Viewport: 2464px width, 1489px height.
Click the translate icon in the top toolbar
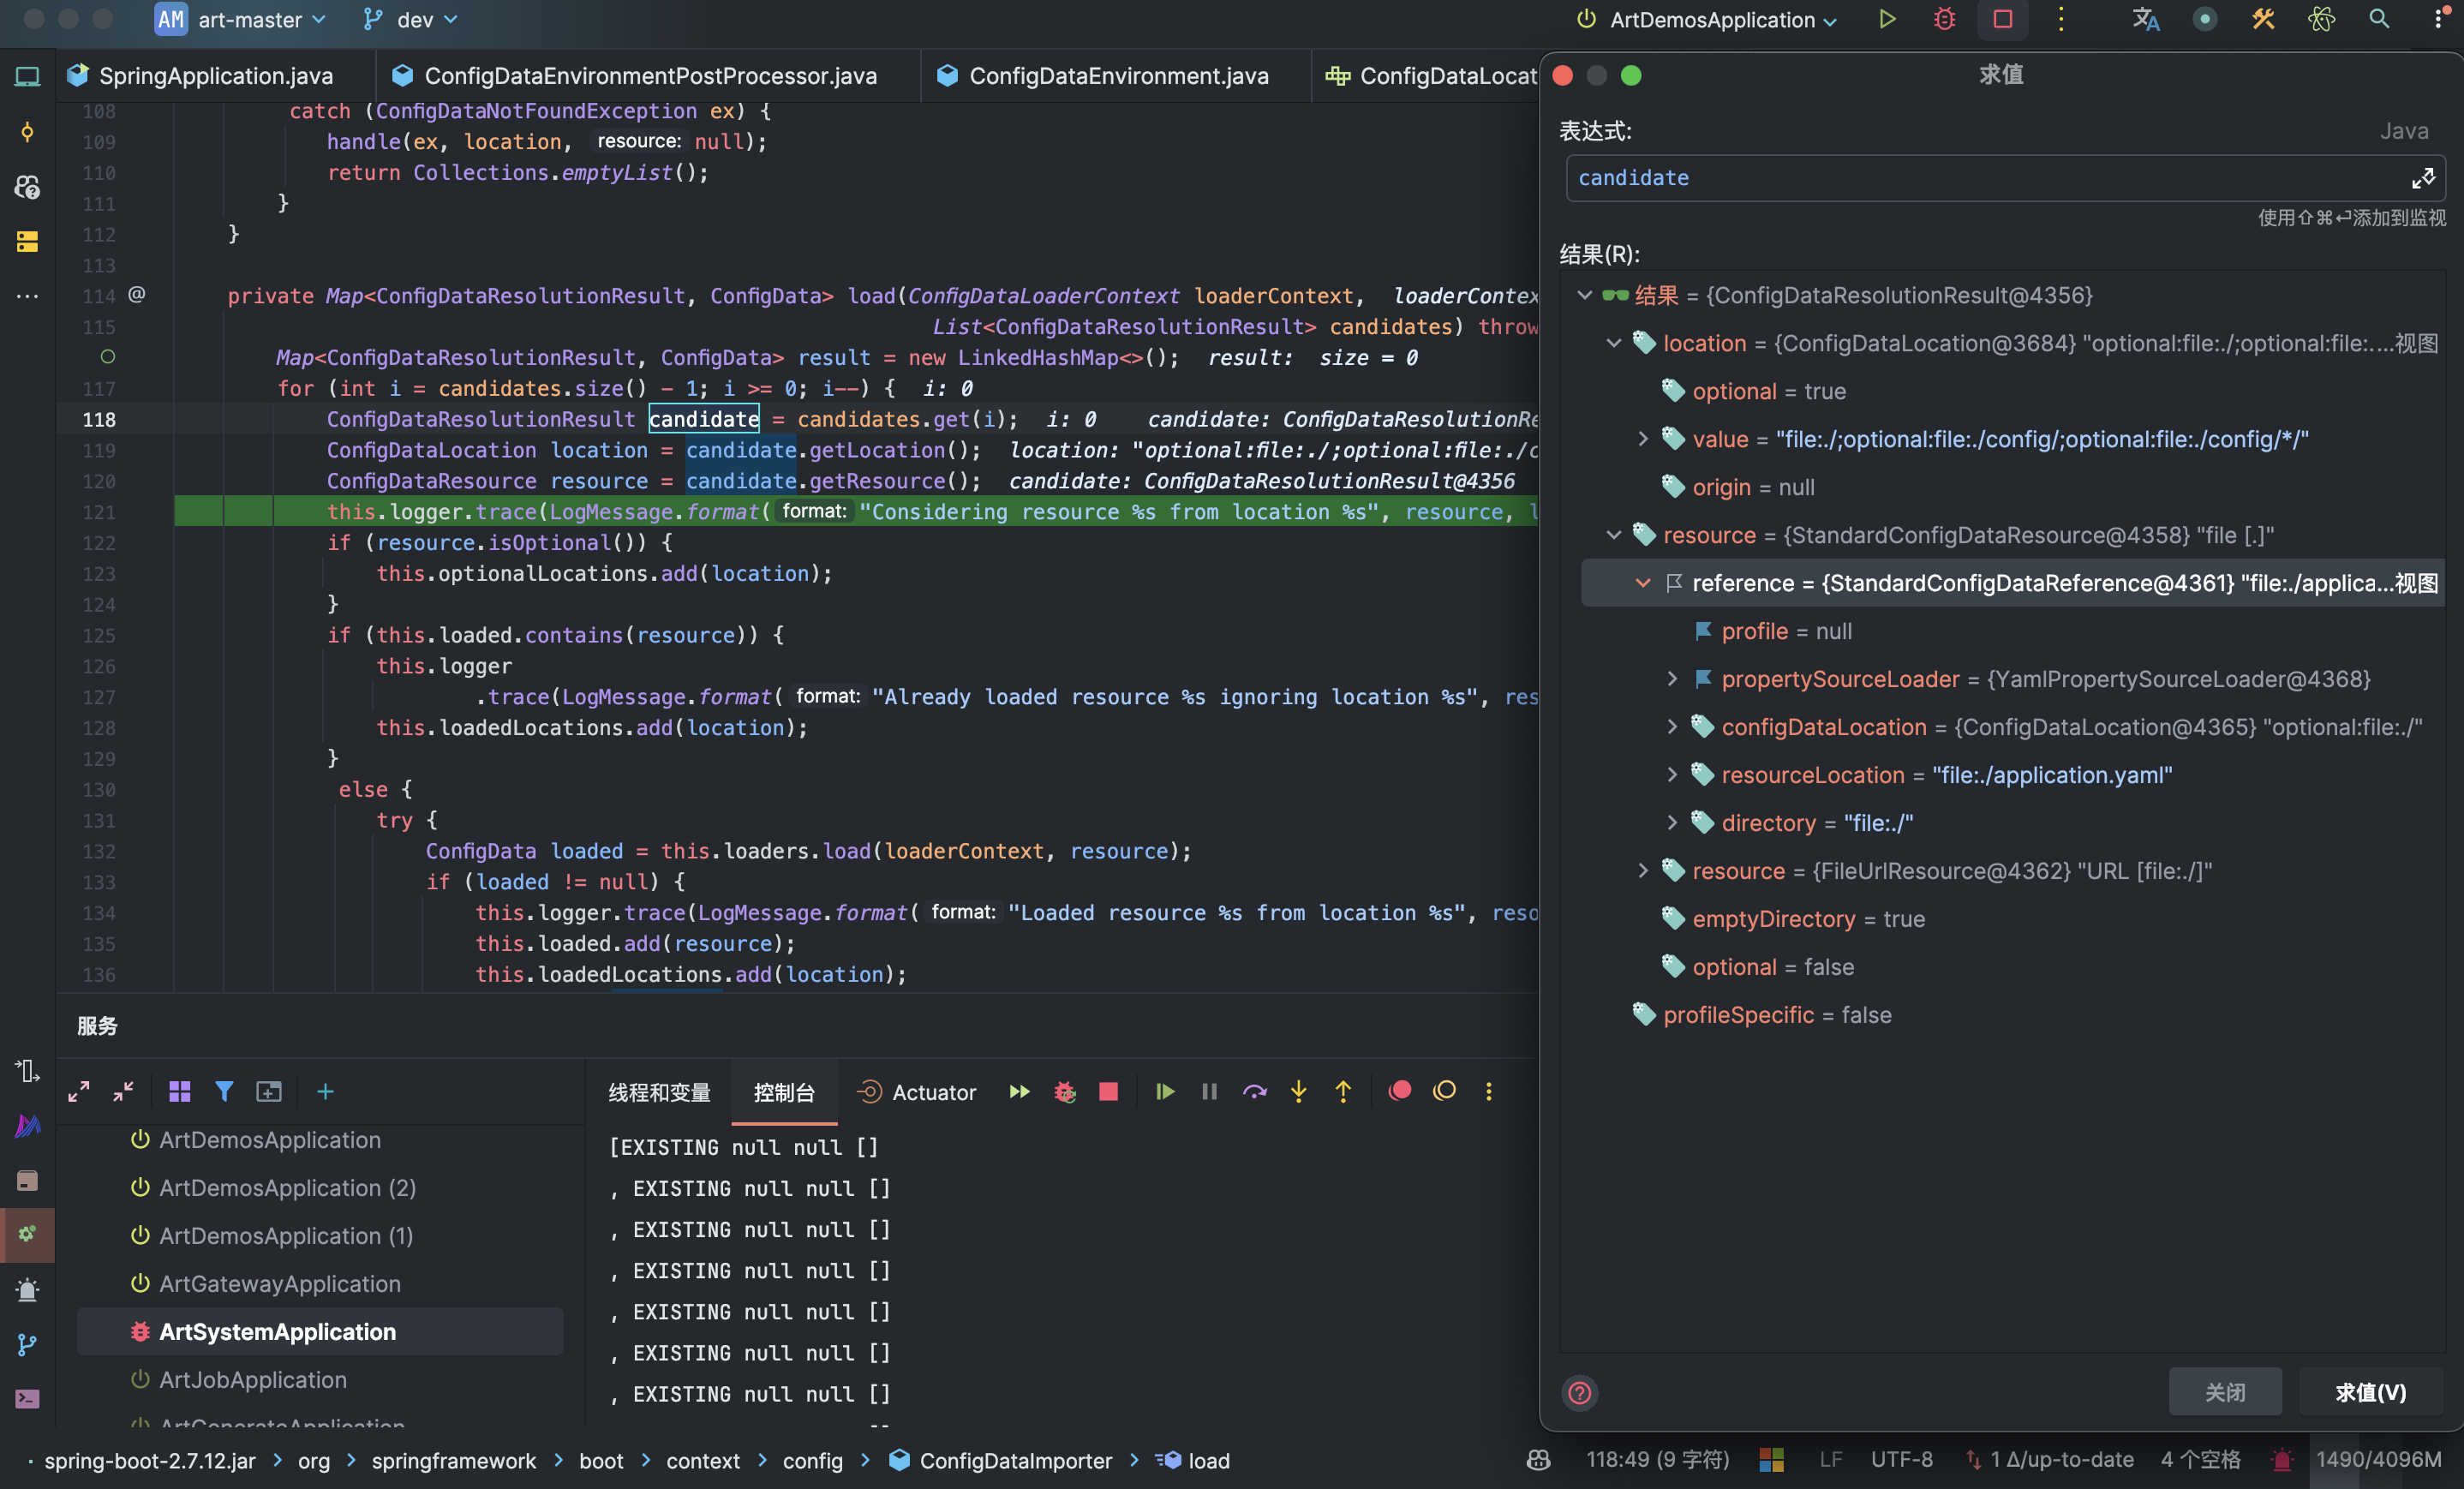[2146, 19]
